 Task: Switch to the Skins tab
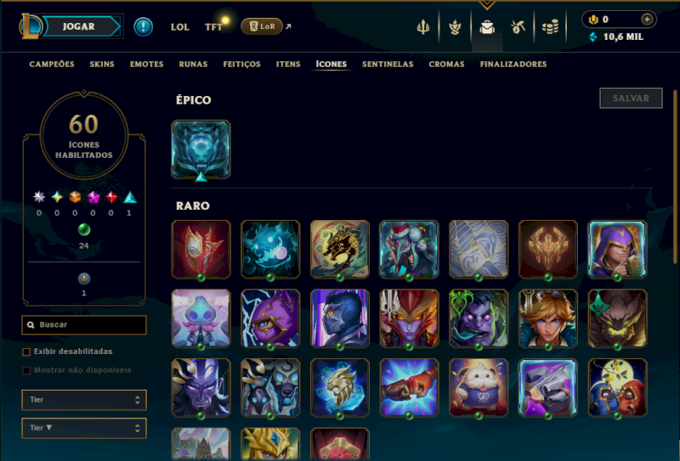(102, 65)
